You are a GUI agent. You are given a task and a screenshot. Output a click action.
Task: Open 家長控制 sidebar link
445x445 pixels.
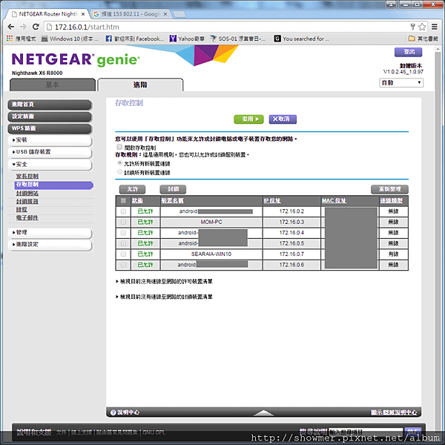(27, 177)
